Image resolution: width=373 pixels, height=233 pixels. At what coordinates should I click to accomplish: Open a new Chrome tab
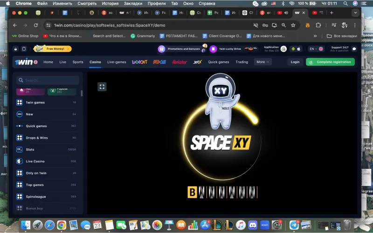click(x=332, y=13)
